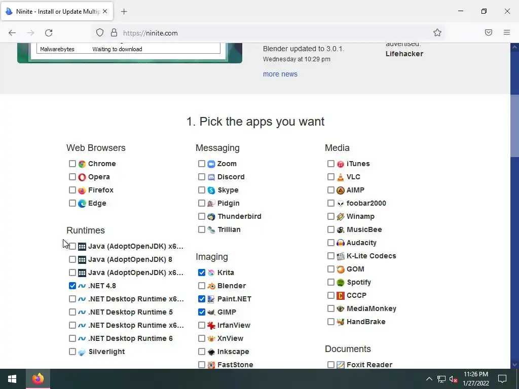Screen dimensions: 519x389
Task: Click the VLC cone icon
Action: pyautogui.click(x=340, y=177)
